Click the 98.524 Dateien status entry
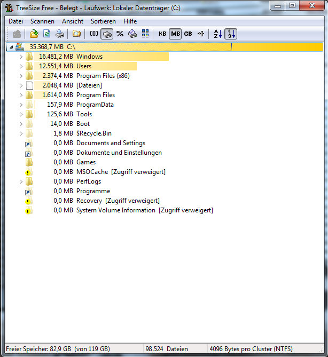Viewport: 328px width, 357px height. click(x=167, y=349)
